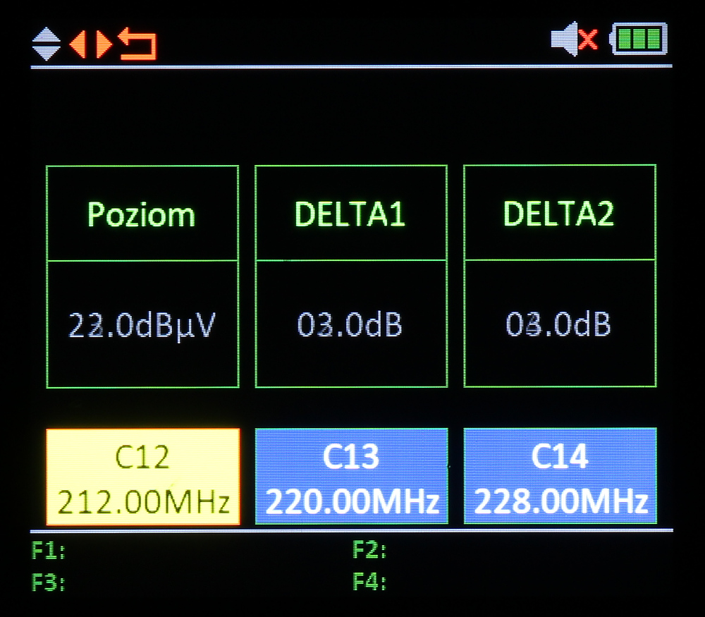This screenshot has height=617, width=705.
Task: Click the F3: function label
Action: pos(49,583)
